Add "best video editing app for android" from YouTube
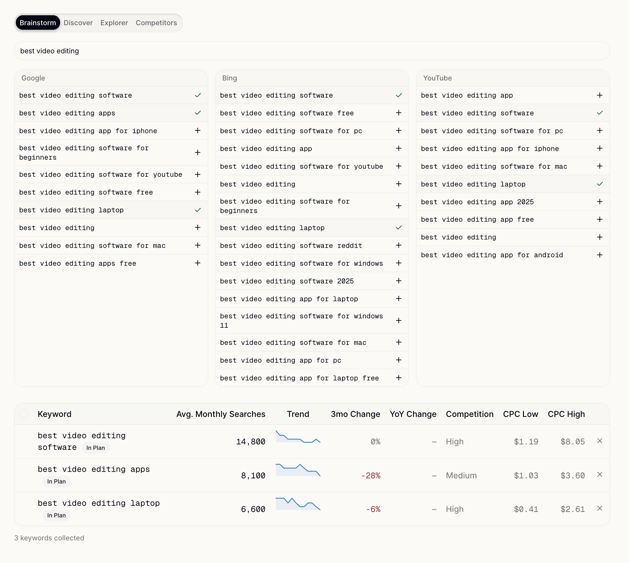The image size is (629, 563). [600, 255]
